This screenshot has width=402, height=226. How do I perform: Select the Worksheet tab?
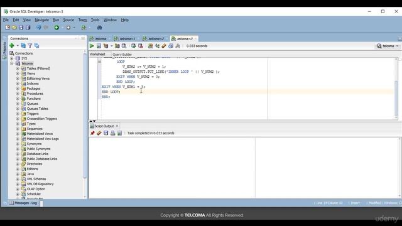[x=97, y=55]
